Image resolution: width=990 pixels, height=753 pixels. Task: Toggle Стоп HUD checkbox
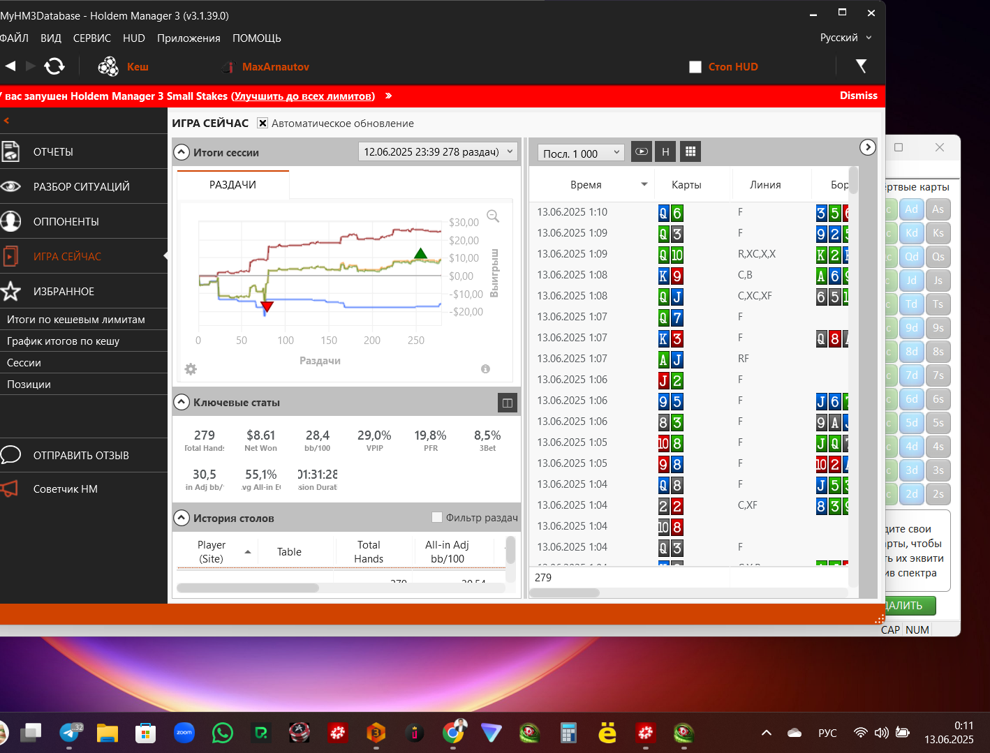click(695, 67)
